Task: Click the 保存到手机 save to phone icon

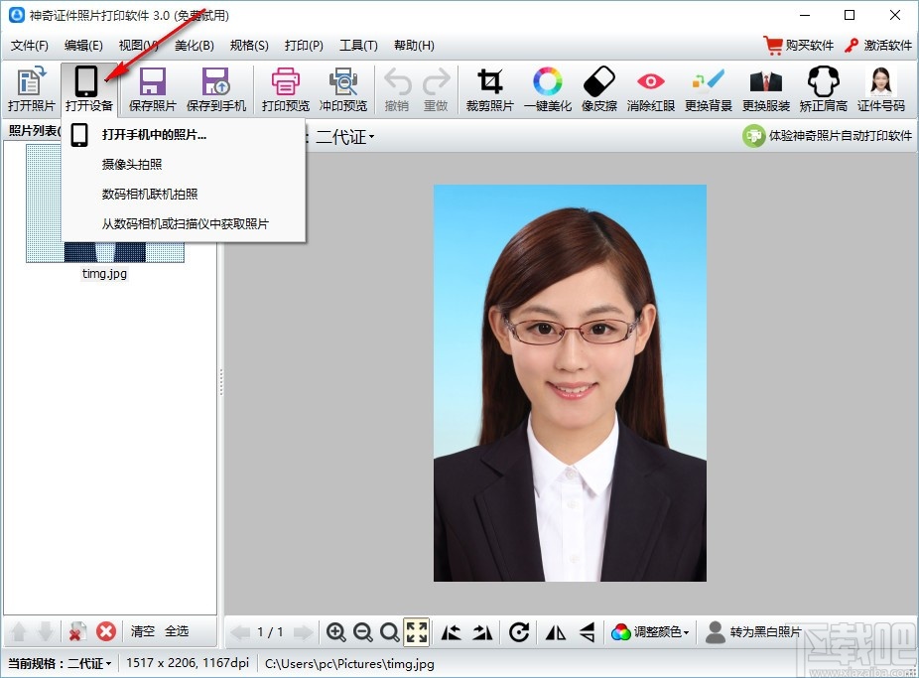Action: pos(215,82)
